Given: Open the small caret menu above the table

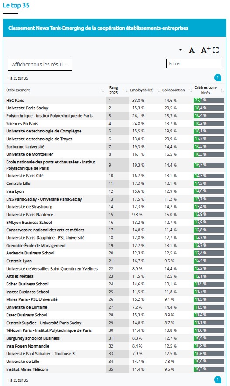Looking at the screenshot, I should coord(181,50).
